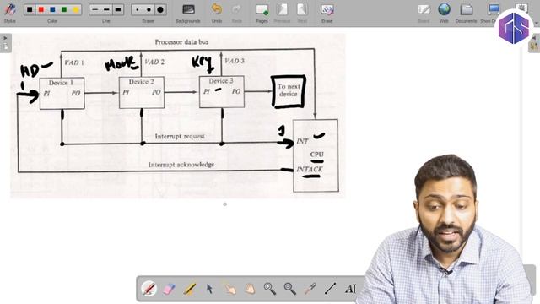Undo the last stroke
This screenshot has width=540, height=304.
(217, 13)
